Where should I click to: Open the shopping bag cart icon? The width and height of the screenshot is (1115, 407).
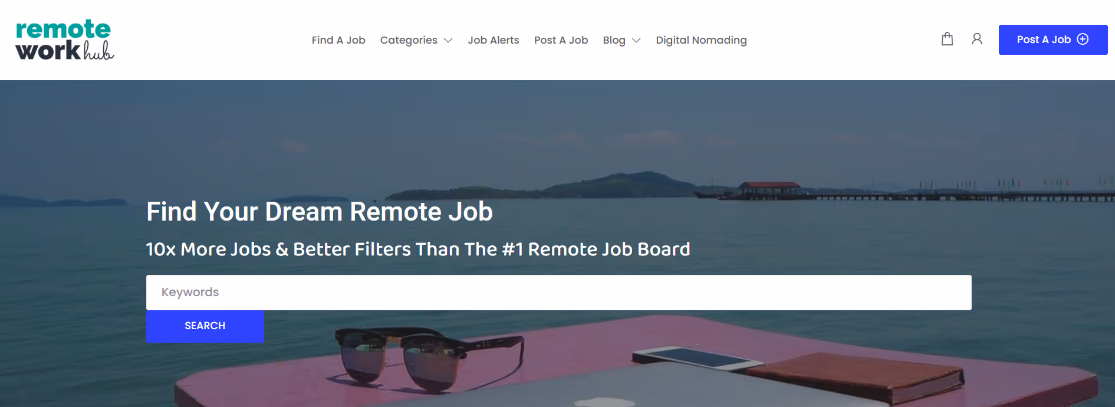click(x=947, y=39)
